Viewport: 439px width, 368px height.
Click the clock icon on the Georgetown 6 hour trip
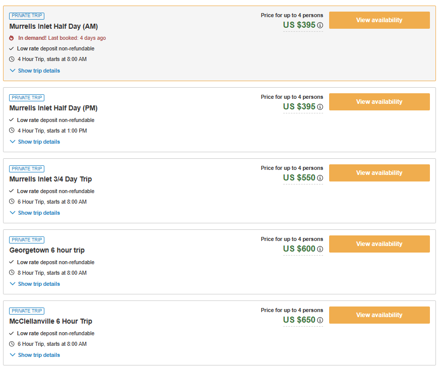(x=11, y=273)
